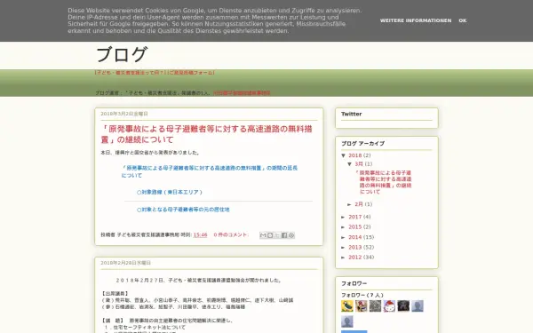Click the red link in blog description

point(242,92)
